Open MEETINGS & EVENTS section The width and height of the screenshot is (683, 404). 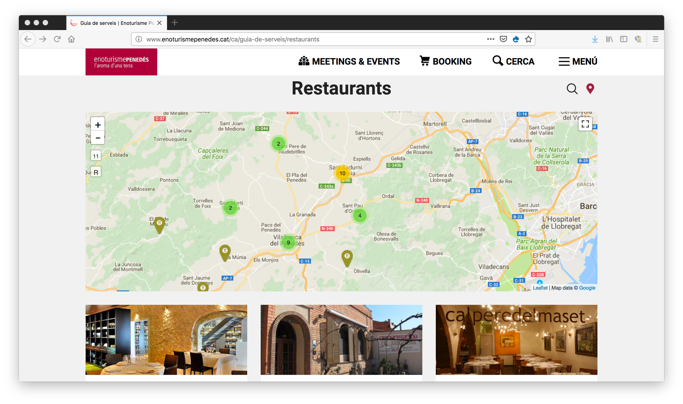point(349,61)
